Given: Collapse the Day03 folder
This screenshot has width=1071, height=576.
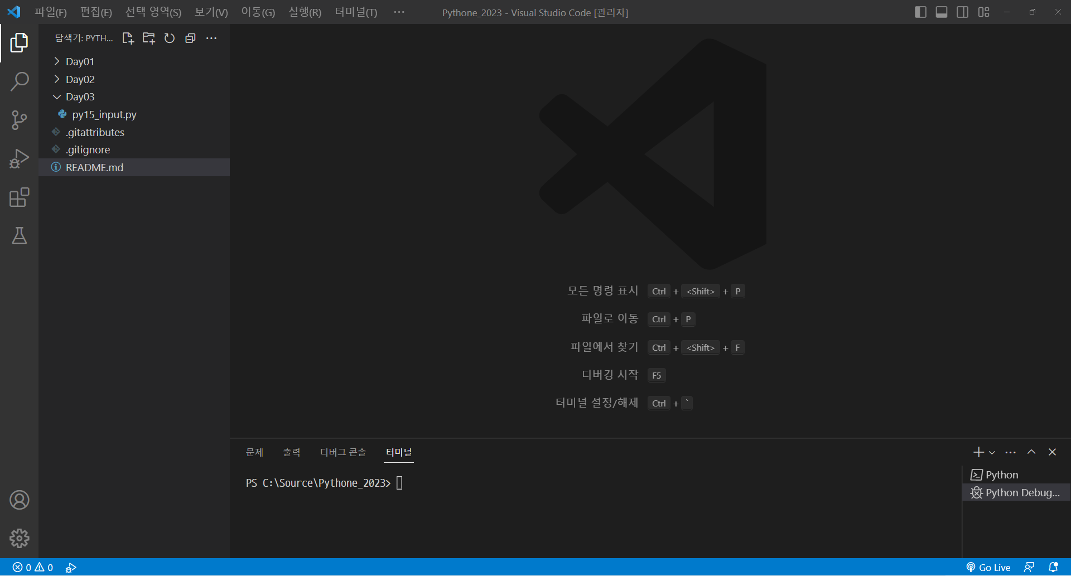Looking at the screenshot, I should [134, 97].
